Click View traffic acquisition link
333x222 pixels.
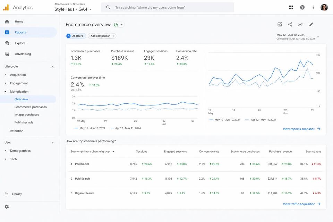(301, 204)
